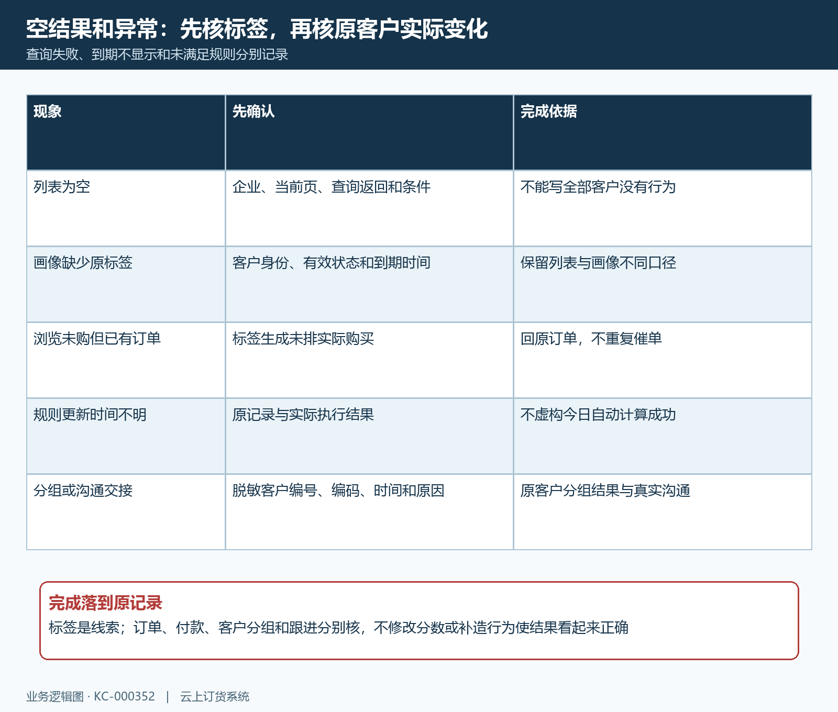The height and width of the screenshot is (712, 838).
Task: Select the 分组或沟通交接 cell
Action: [x=126, y=512]
